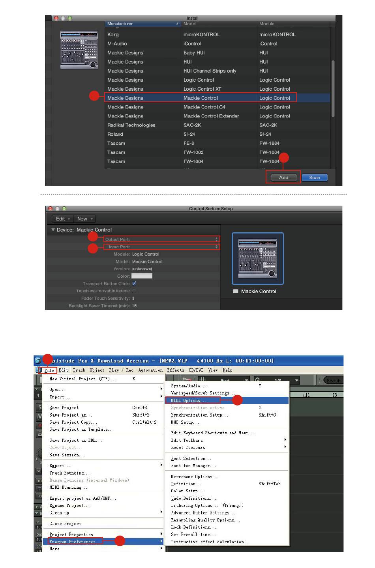Choose Track Bouncing
Screen dimensions: 375x568
coord(103,473)
